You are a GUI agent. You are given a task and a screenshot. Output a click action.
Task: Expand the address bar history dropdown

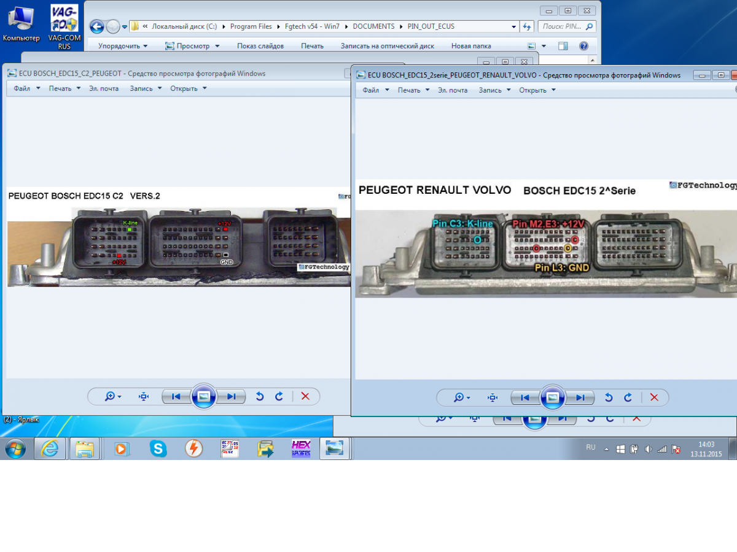[514, 27]
